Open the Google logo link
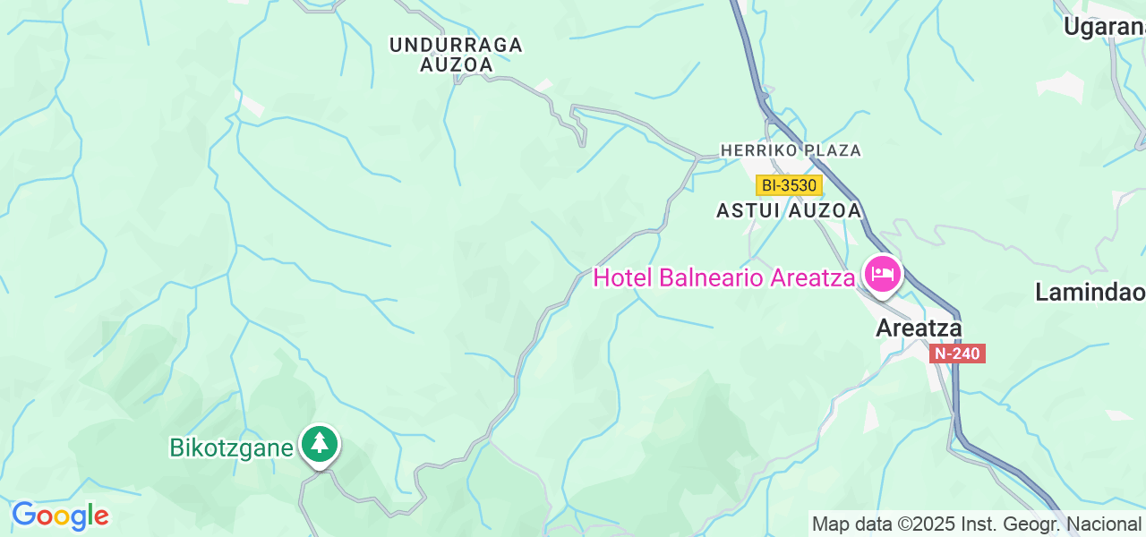The width and height of the screenshot is (1146, 537). pos(60,516)
